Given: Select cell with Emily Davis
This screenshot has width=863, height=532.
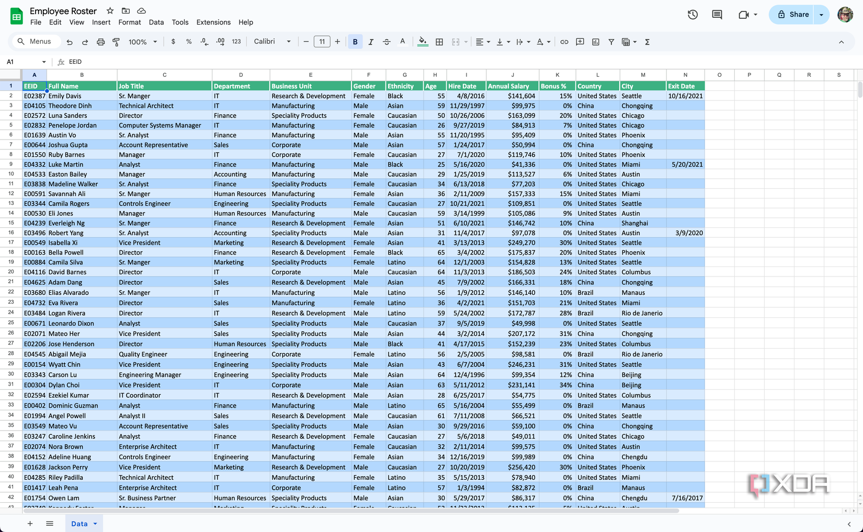Looking at the screenshot, I should coord(82,96).
